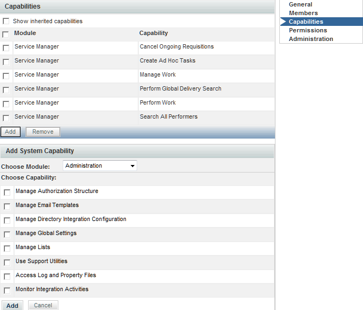Click the Remove button

(43, 132)
